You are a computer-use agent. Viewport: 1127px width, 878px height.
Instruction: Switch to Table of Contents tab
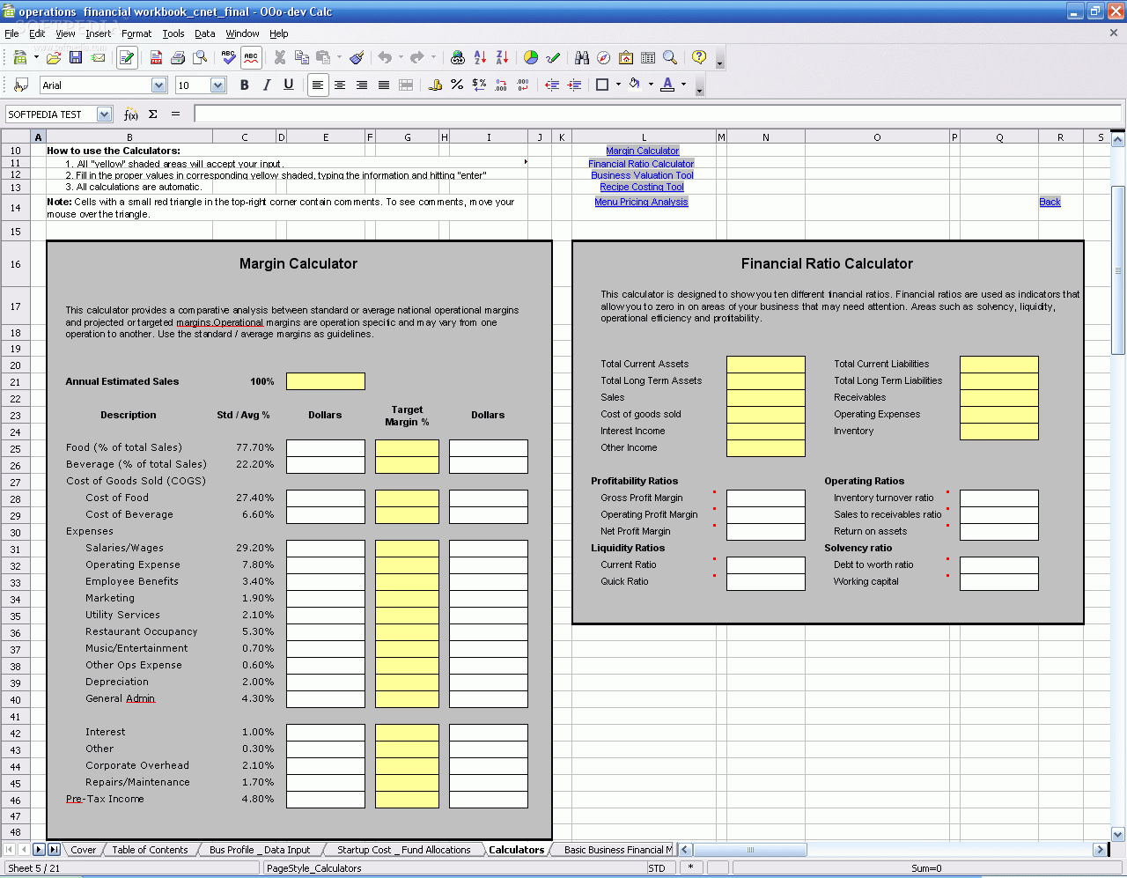pos(150,850)
